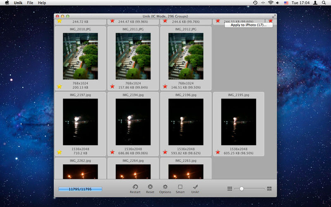Viewport: 331px width, 207px height.
Task: Click the Tue 17:04 clock
Action: pyautogui.click(x=300, y=3)
